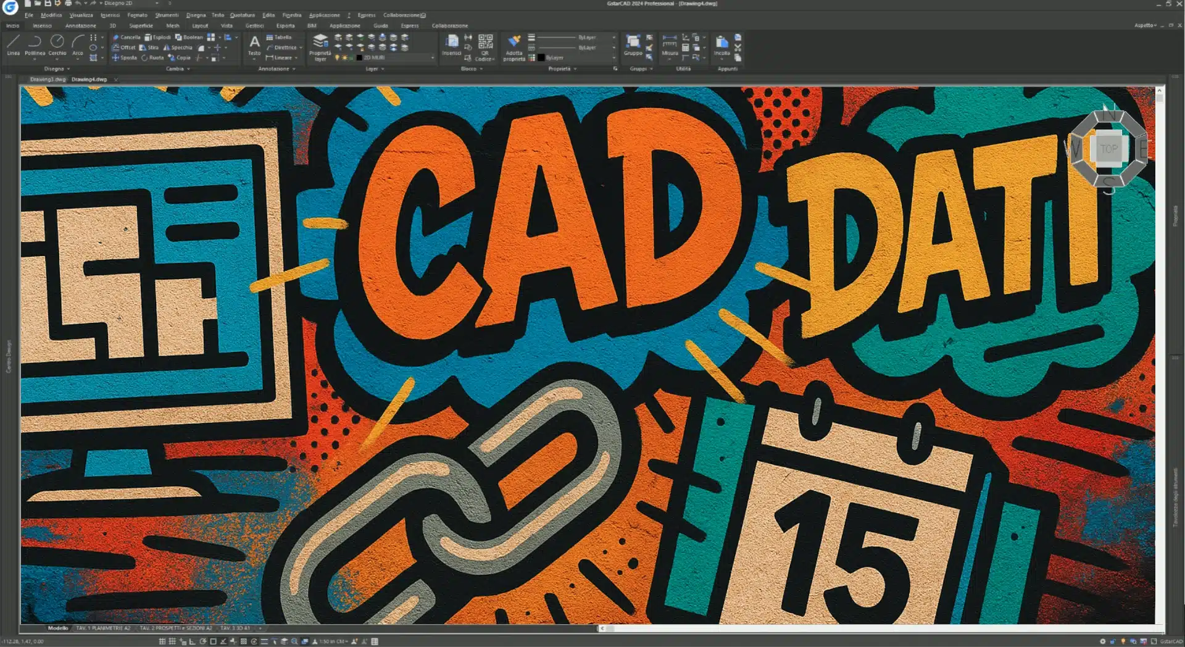Select the Linea drawing tool
Image resolution: width=1185 pixels, height=647 pixels.
(13, 45)
